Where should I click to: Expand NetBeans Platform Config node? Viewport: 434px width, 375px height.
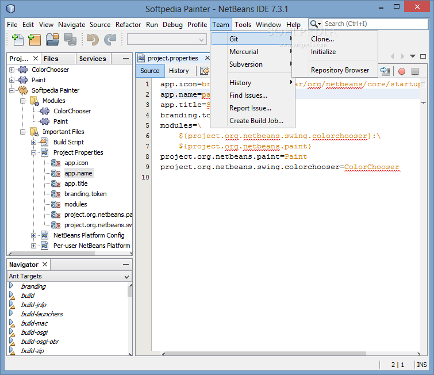(x=33, y=235)
